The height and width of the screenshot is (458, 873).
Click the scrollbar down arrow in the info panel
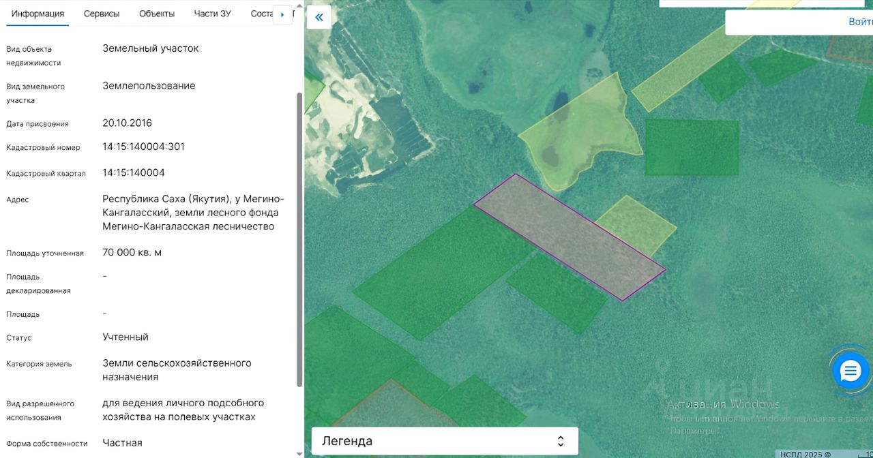coord(299,453)
